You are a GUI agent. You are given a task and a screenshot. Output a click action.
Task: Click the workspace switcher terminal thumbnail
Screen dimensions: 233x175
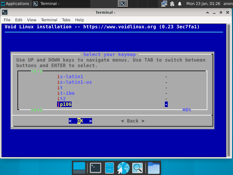pyautogui.click(x=123, y=3)
